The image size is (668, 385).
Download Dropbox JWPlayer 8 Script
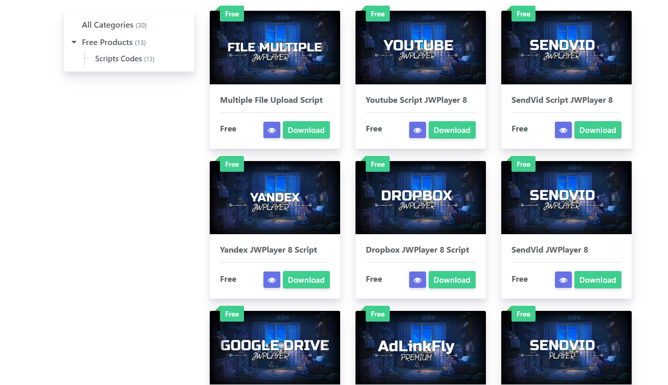[x=452, y=280]
